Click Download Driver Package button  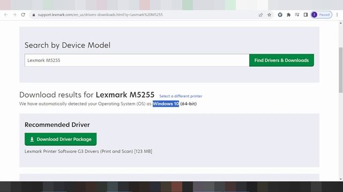pos(61,139)
